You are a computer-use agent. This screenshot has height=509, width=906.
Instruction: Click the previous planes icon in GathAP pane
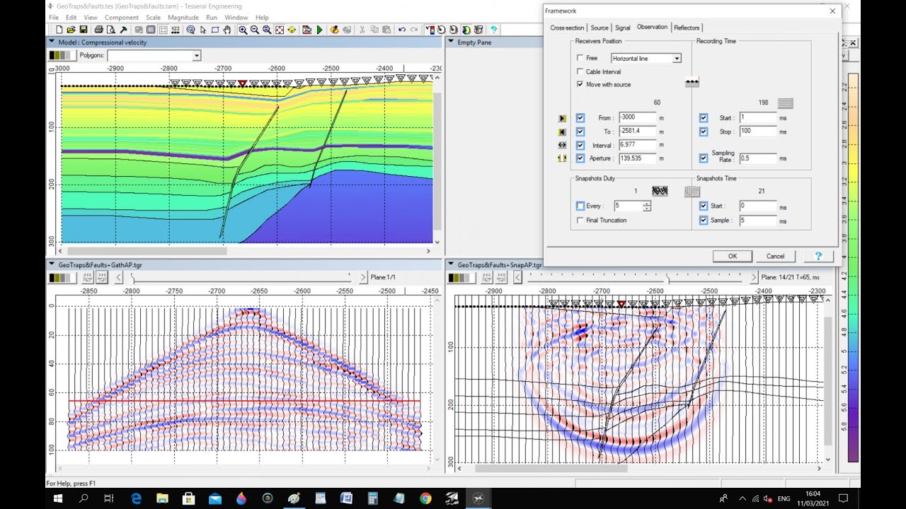point(88,278)
